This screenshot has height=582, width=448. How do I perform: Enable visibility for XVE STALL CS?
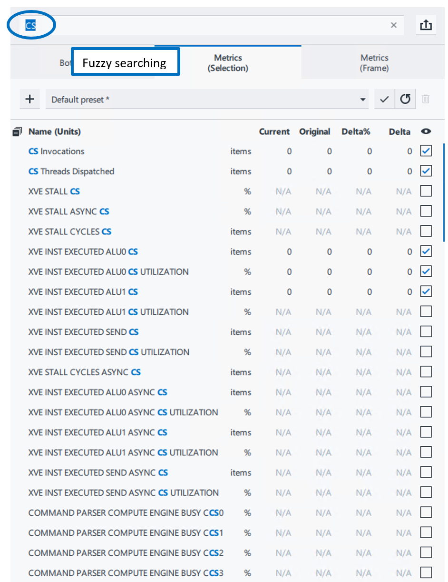pyautogui.click(x=426, y=191)
